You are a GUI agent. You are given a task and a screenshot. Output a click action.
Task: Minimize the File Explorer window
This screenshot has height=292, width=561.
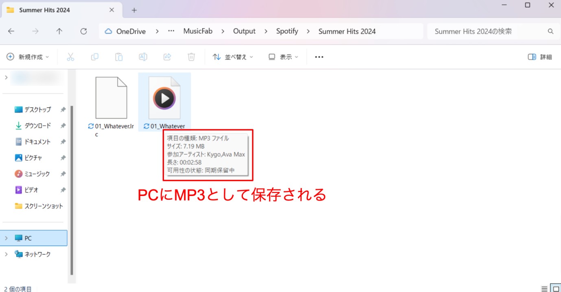coord(504,5)
